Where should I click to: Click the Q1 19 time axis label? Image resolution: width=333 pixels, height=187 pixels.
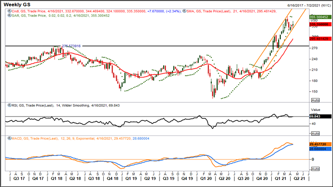coord(131,179)
